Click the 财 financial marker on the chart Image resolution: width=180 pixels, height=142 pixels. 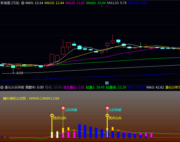(x=107, y=83)
